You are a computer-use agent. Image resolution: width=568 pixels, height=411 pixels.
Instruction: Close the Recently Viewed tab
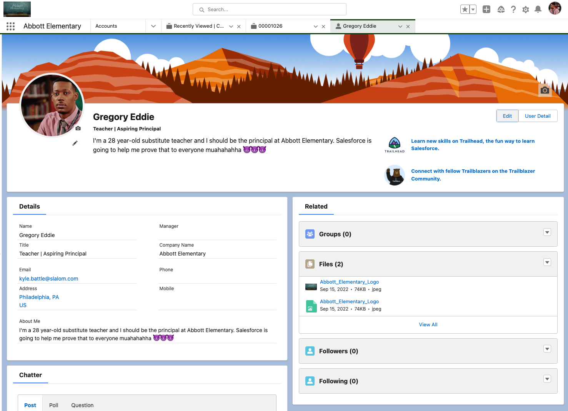(239, 27)
